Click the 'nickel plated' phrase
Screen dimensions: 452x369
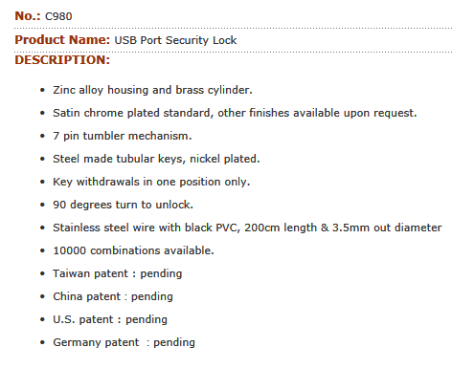225,159
